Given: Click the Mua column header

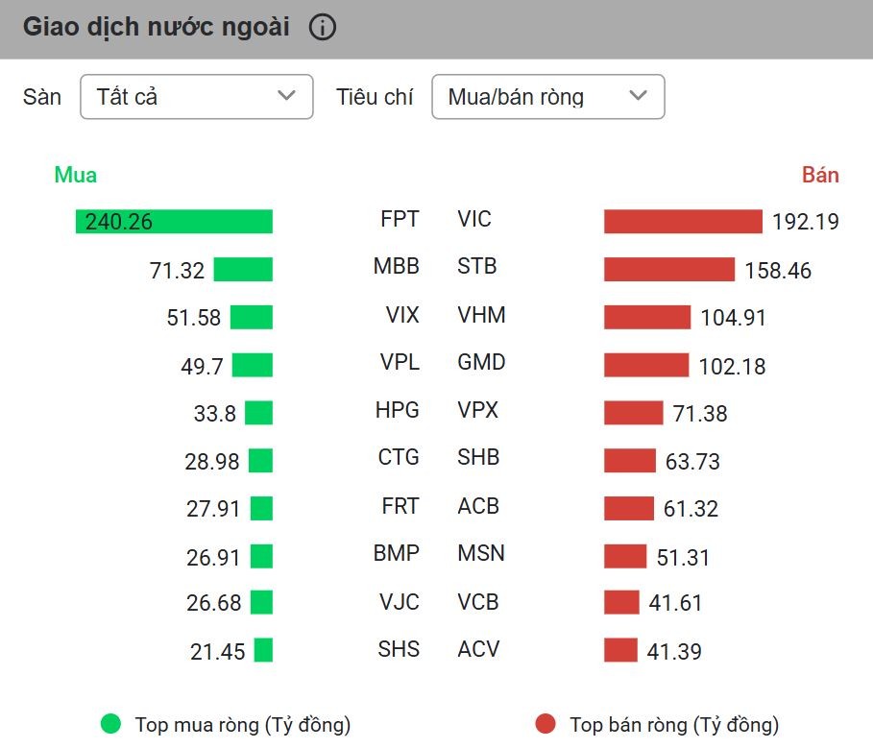Looking at the screenshot, I should tap(75, 175).
